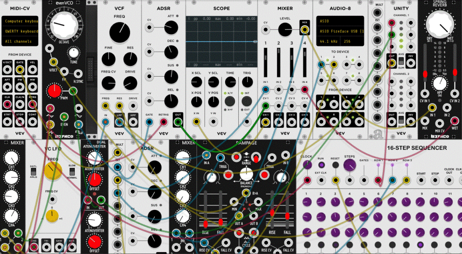Open MIDI-CV driver menu showing Computer keyboard
This screenshot has height=254, width=462.
[20, 21]
